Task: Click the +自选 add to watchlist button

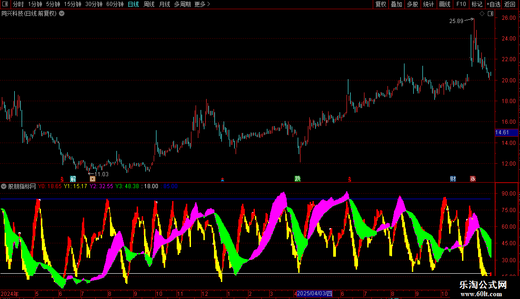Action: pos(492,4)
